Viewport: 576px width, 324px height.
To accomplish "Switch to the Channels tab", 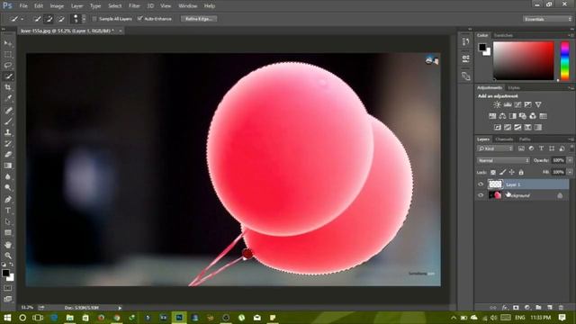I will point(504,139).
